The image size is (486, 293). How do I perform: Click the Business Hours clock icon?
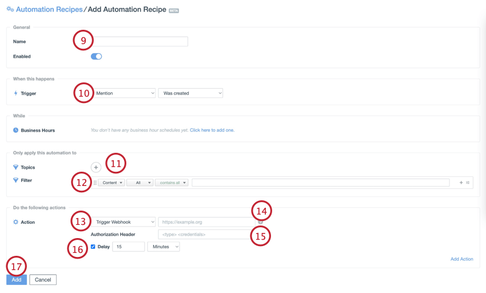click(15, 130)
